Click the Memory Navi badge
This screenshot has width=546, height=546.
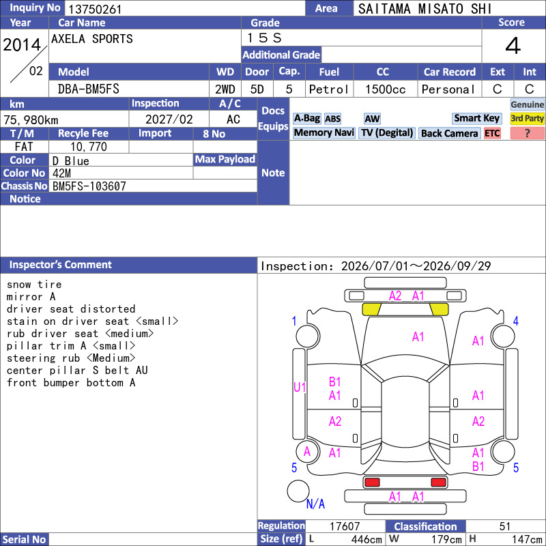(x=324, y=133)
